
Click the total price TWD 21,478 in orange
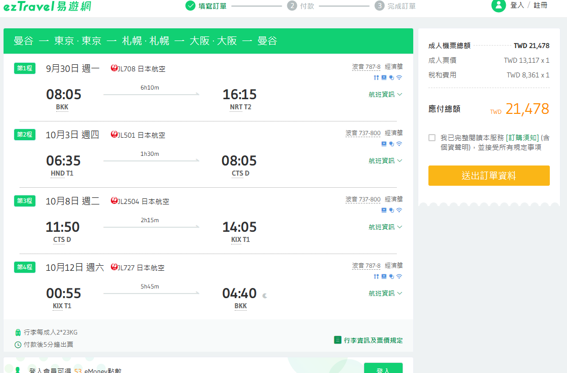click(x=519, y=109)
